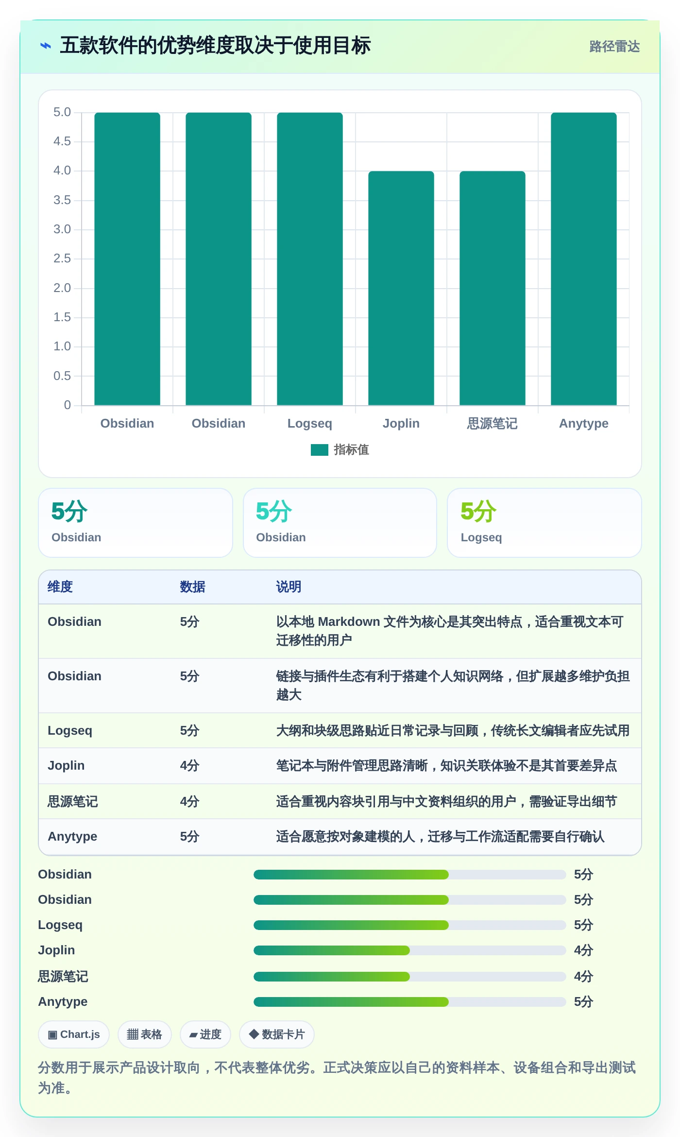
Task: Click the title 五款软件的优势维度取决于使用目标
Action: pyautogui.click(x=215, y=46)
